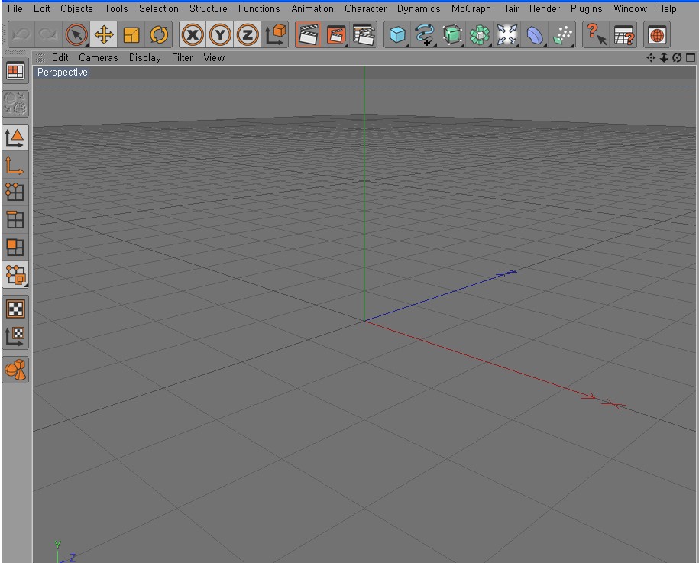Click the context help question-mark cursor
Image resolution: width=699 pixels, height=563 pixels.
click(596, 34)
